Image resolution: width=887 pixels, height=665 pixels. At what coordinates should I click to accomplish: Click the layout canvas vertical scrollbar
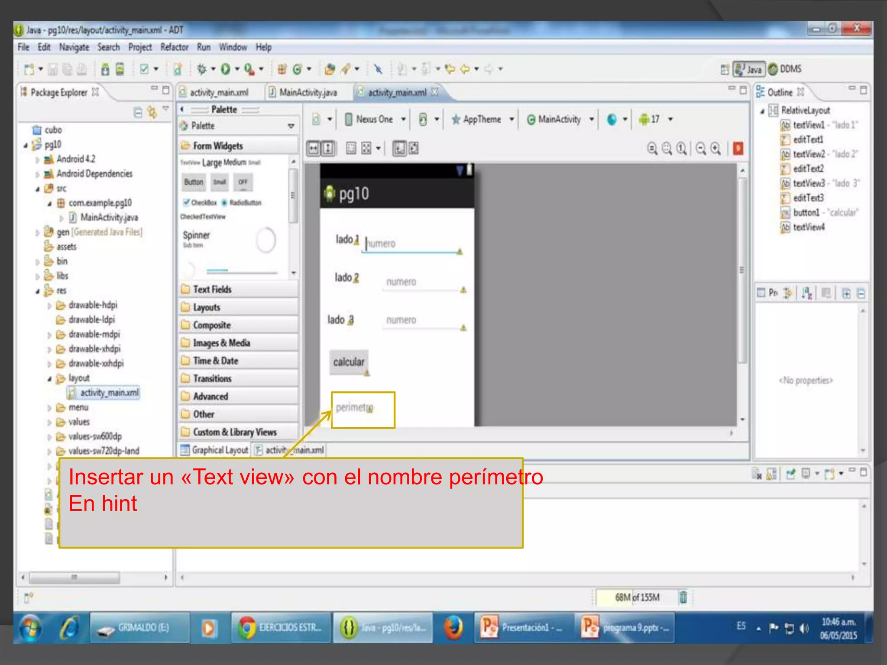(x=742, y=271)
